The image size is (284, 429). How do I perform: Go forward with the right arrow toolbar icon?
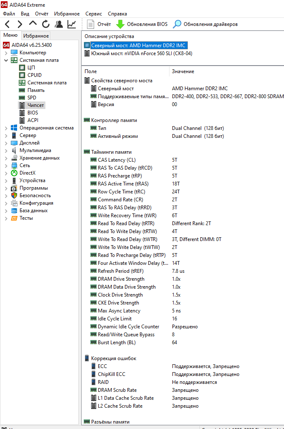pyautogui.click(x=20, y=24)
